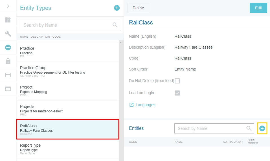
Task: Focus the Entity Types search field
Action: coord(67,25)
